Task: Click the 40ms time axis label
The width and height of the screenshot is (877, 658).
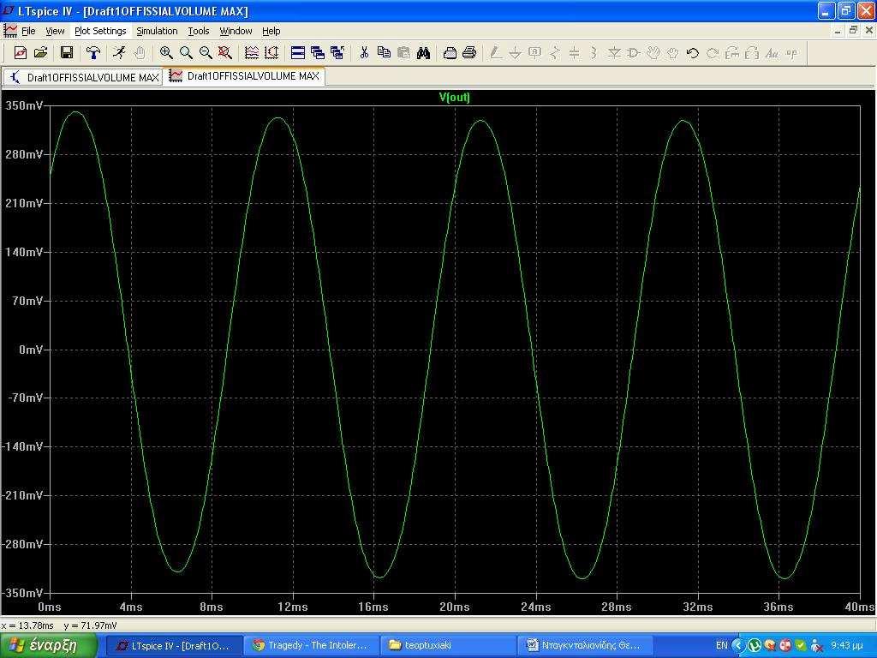Action: (860, 607)
